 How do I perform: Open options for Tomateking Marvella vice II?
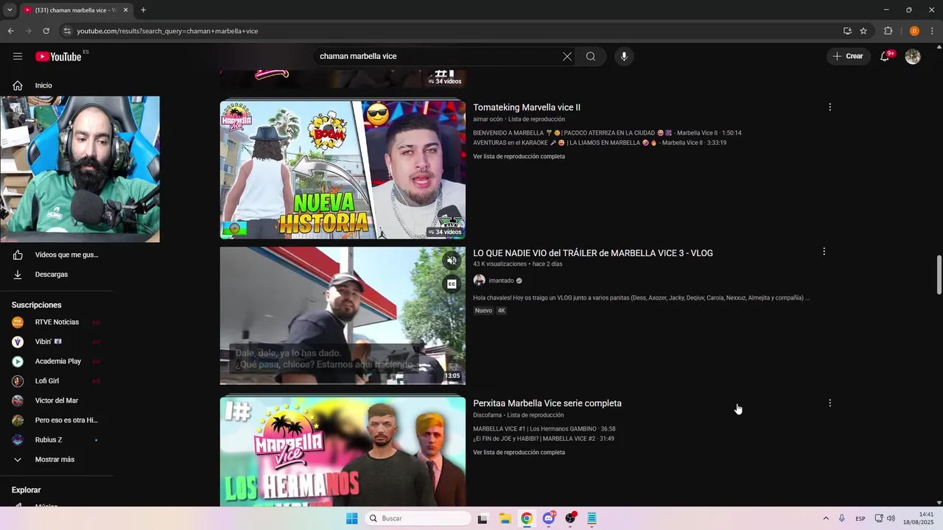pyautogui.click(x=830, y=107)
